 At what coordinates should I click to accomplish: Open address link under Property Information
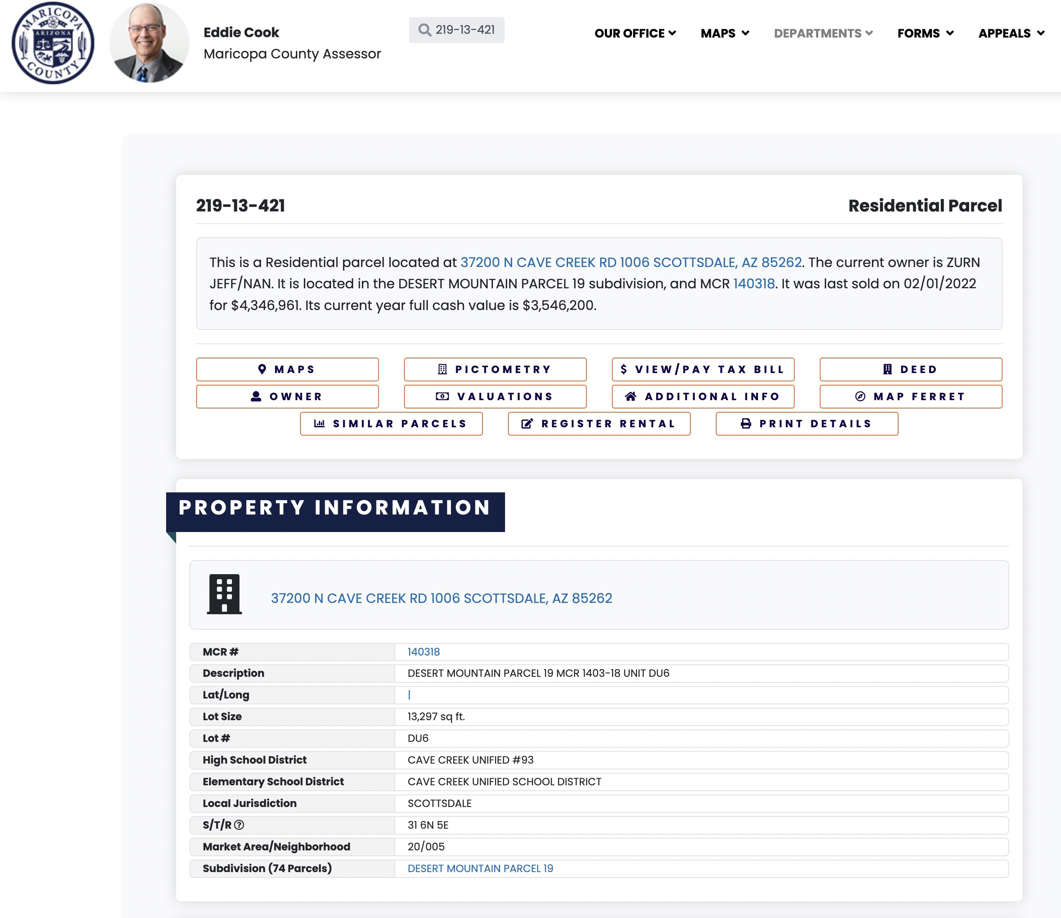click(442, 598)
